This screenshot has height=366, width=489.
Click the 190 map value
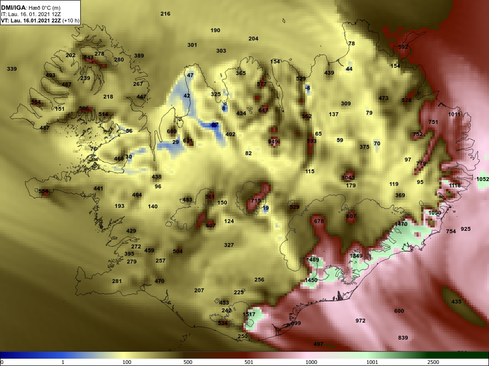tap(215, 30)
